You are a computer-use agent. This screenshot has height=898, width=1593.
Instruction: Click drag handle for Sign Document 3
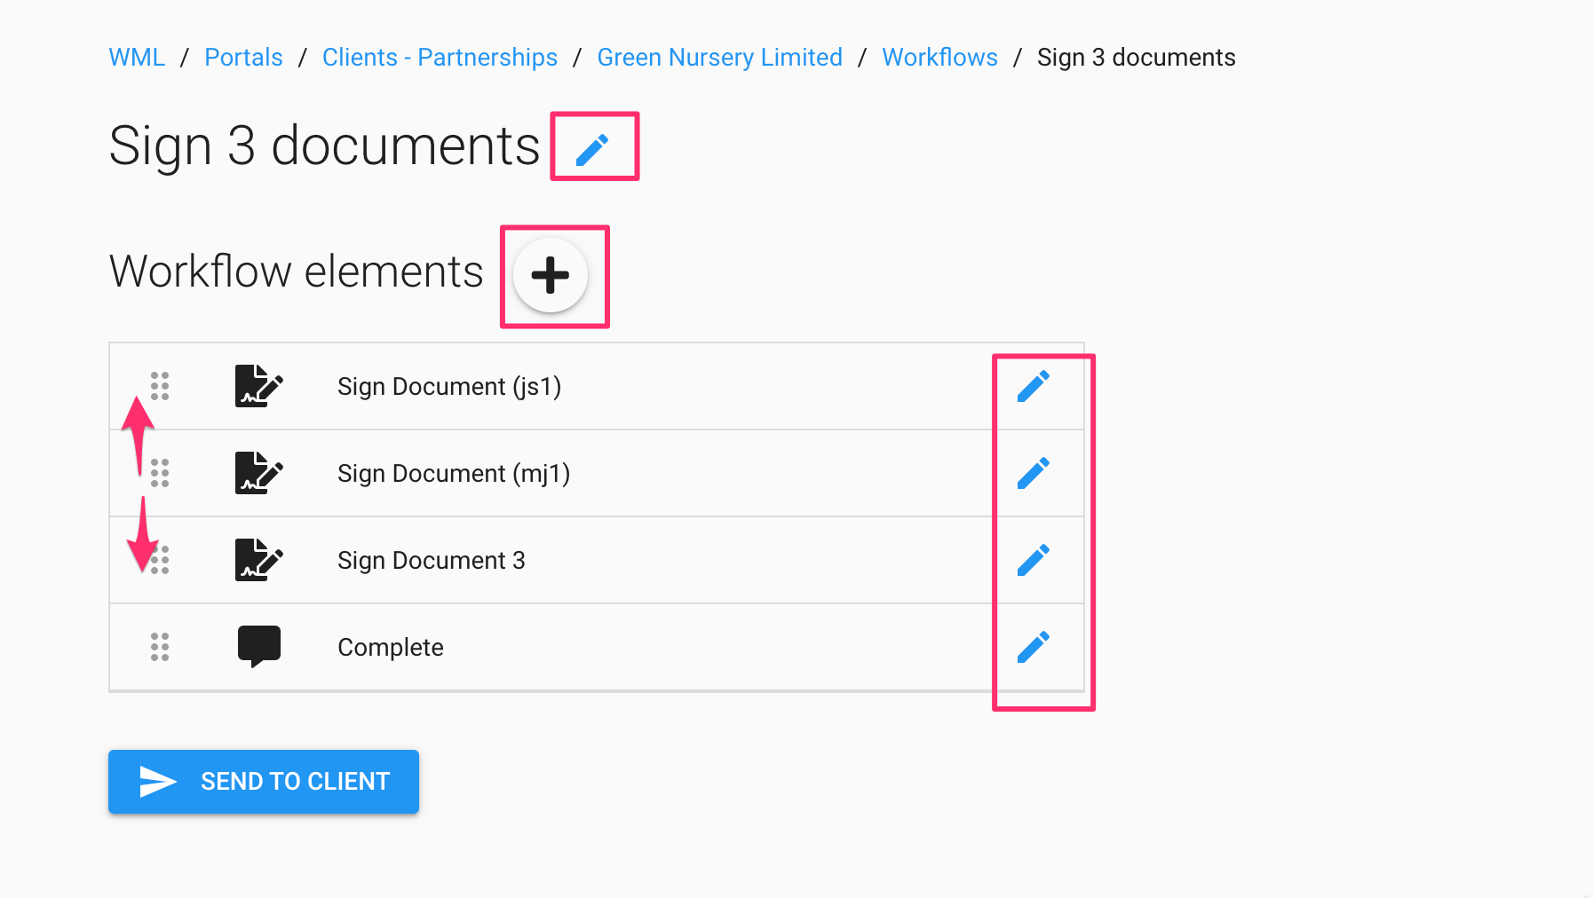(160, 560)
